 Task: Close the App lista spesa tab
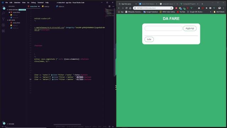136,4
